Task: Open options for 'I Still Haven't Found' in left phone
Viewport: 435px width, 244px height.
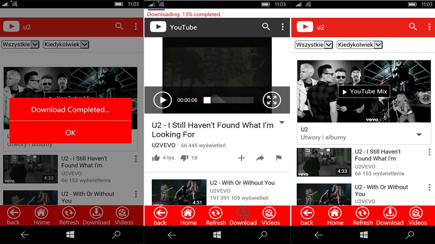Action: pos(136,159)
